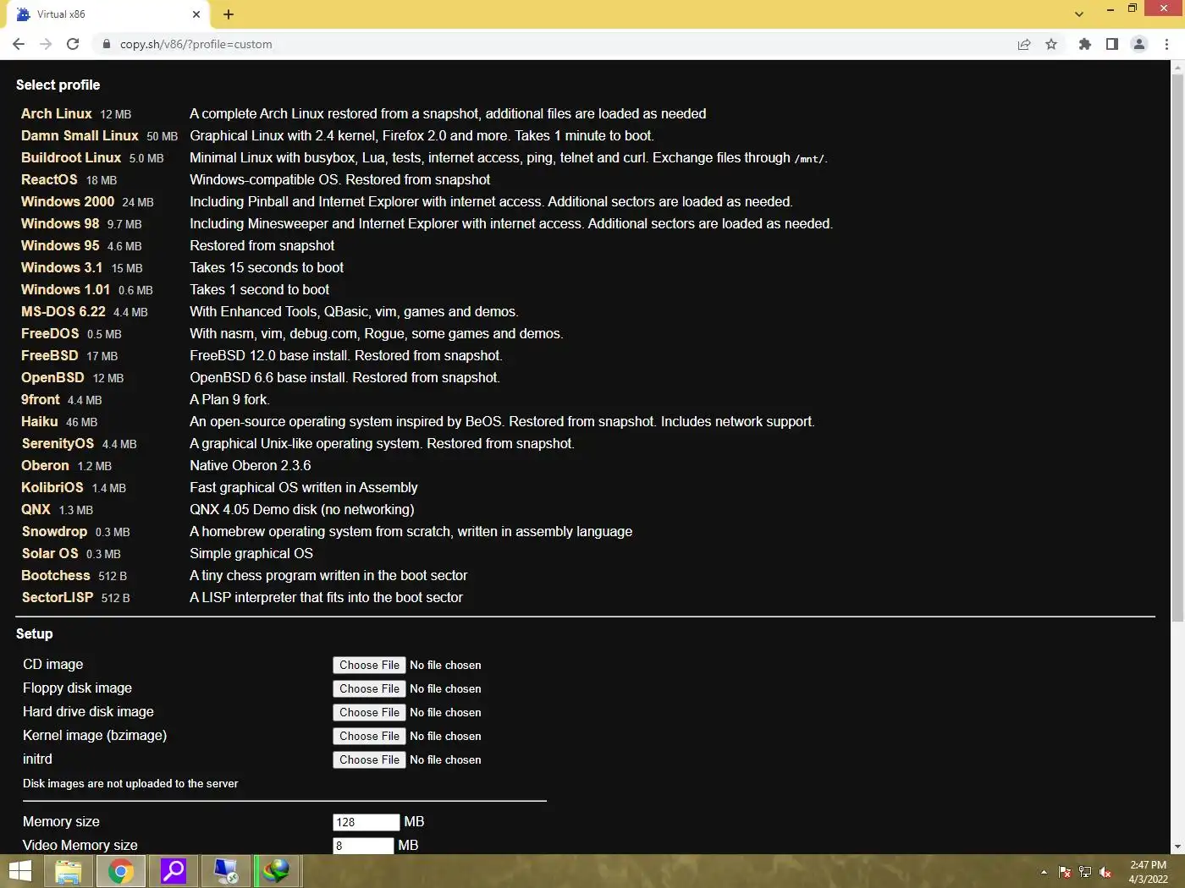Launch the Windows 2000 profile
This screenshot has width=1185, height=888.
pyautogui.click(x=68, y=201)
